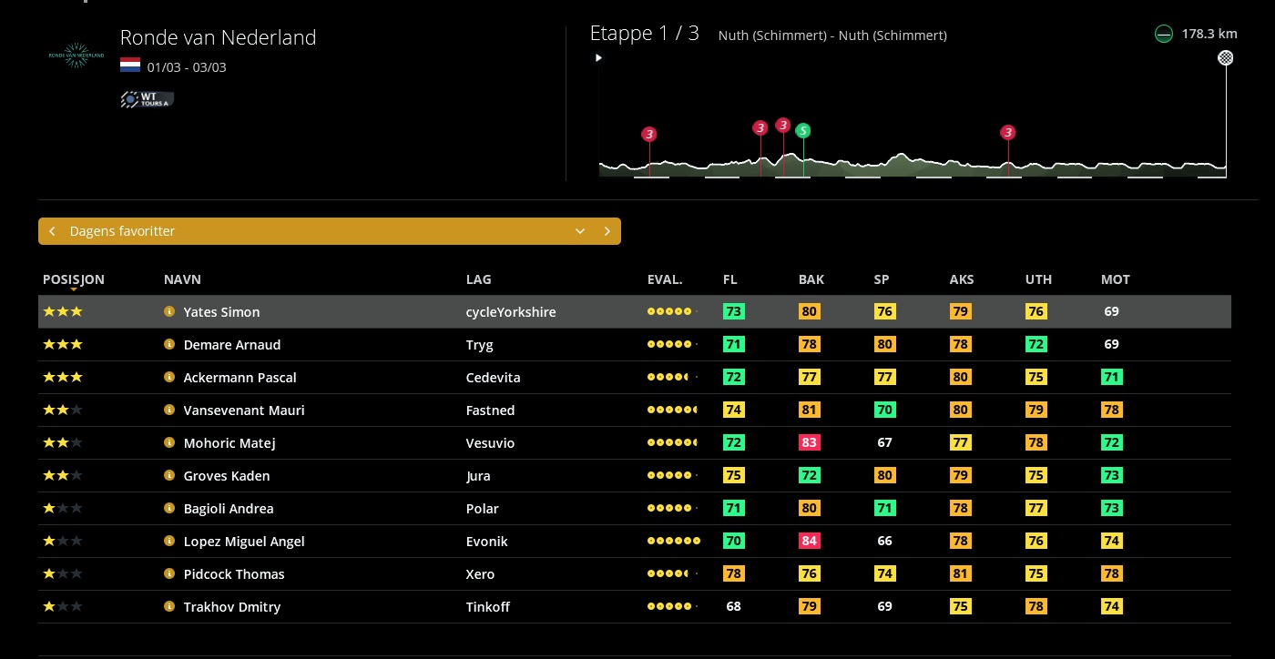Click the info icon next to Pidcock Thomas
The width and height of the screenshot is (1275, 659).
168,573
